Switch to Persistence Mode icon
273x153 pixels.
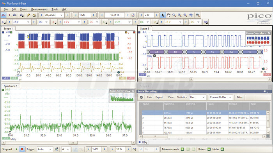[x=9, y=15]
